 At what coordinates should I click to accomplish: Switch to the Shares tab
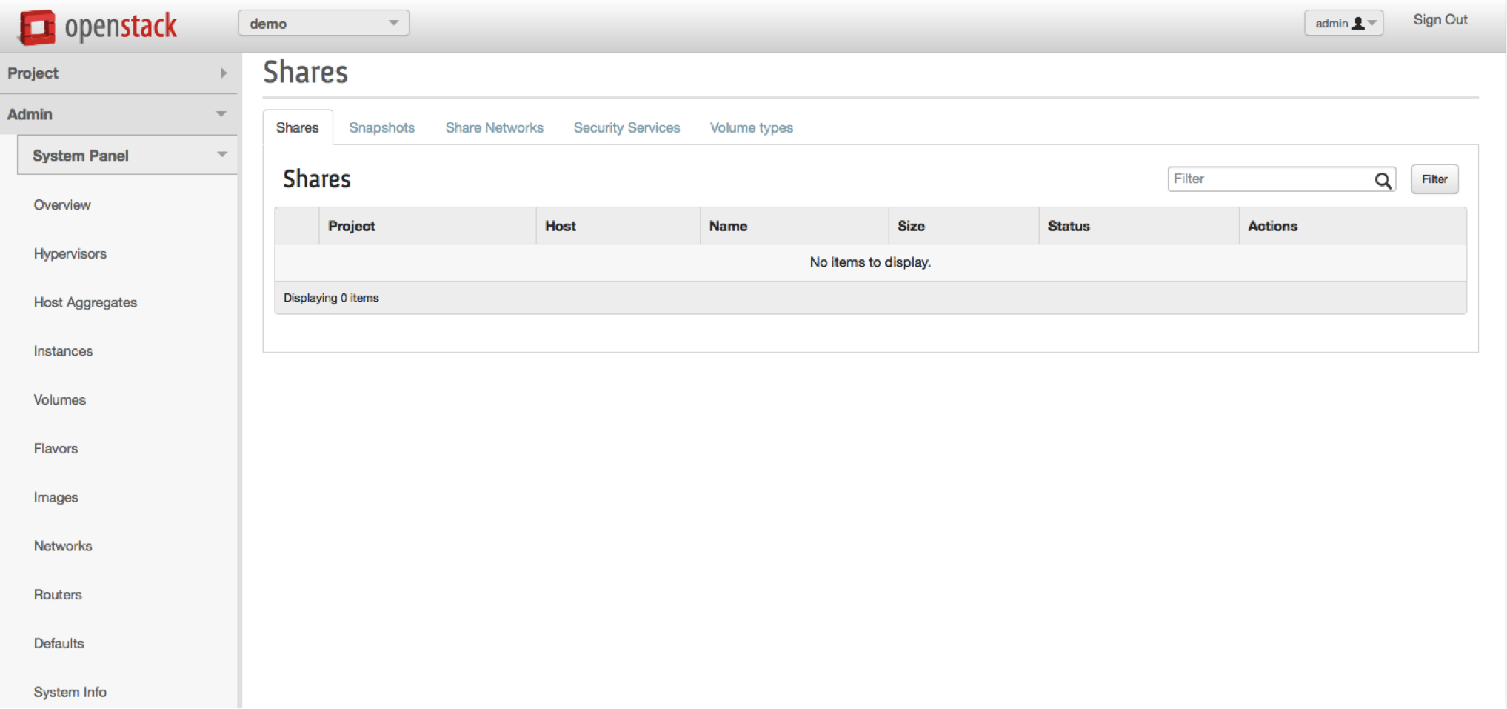point(298,127)
